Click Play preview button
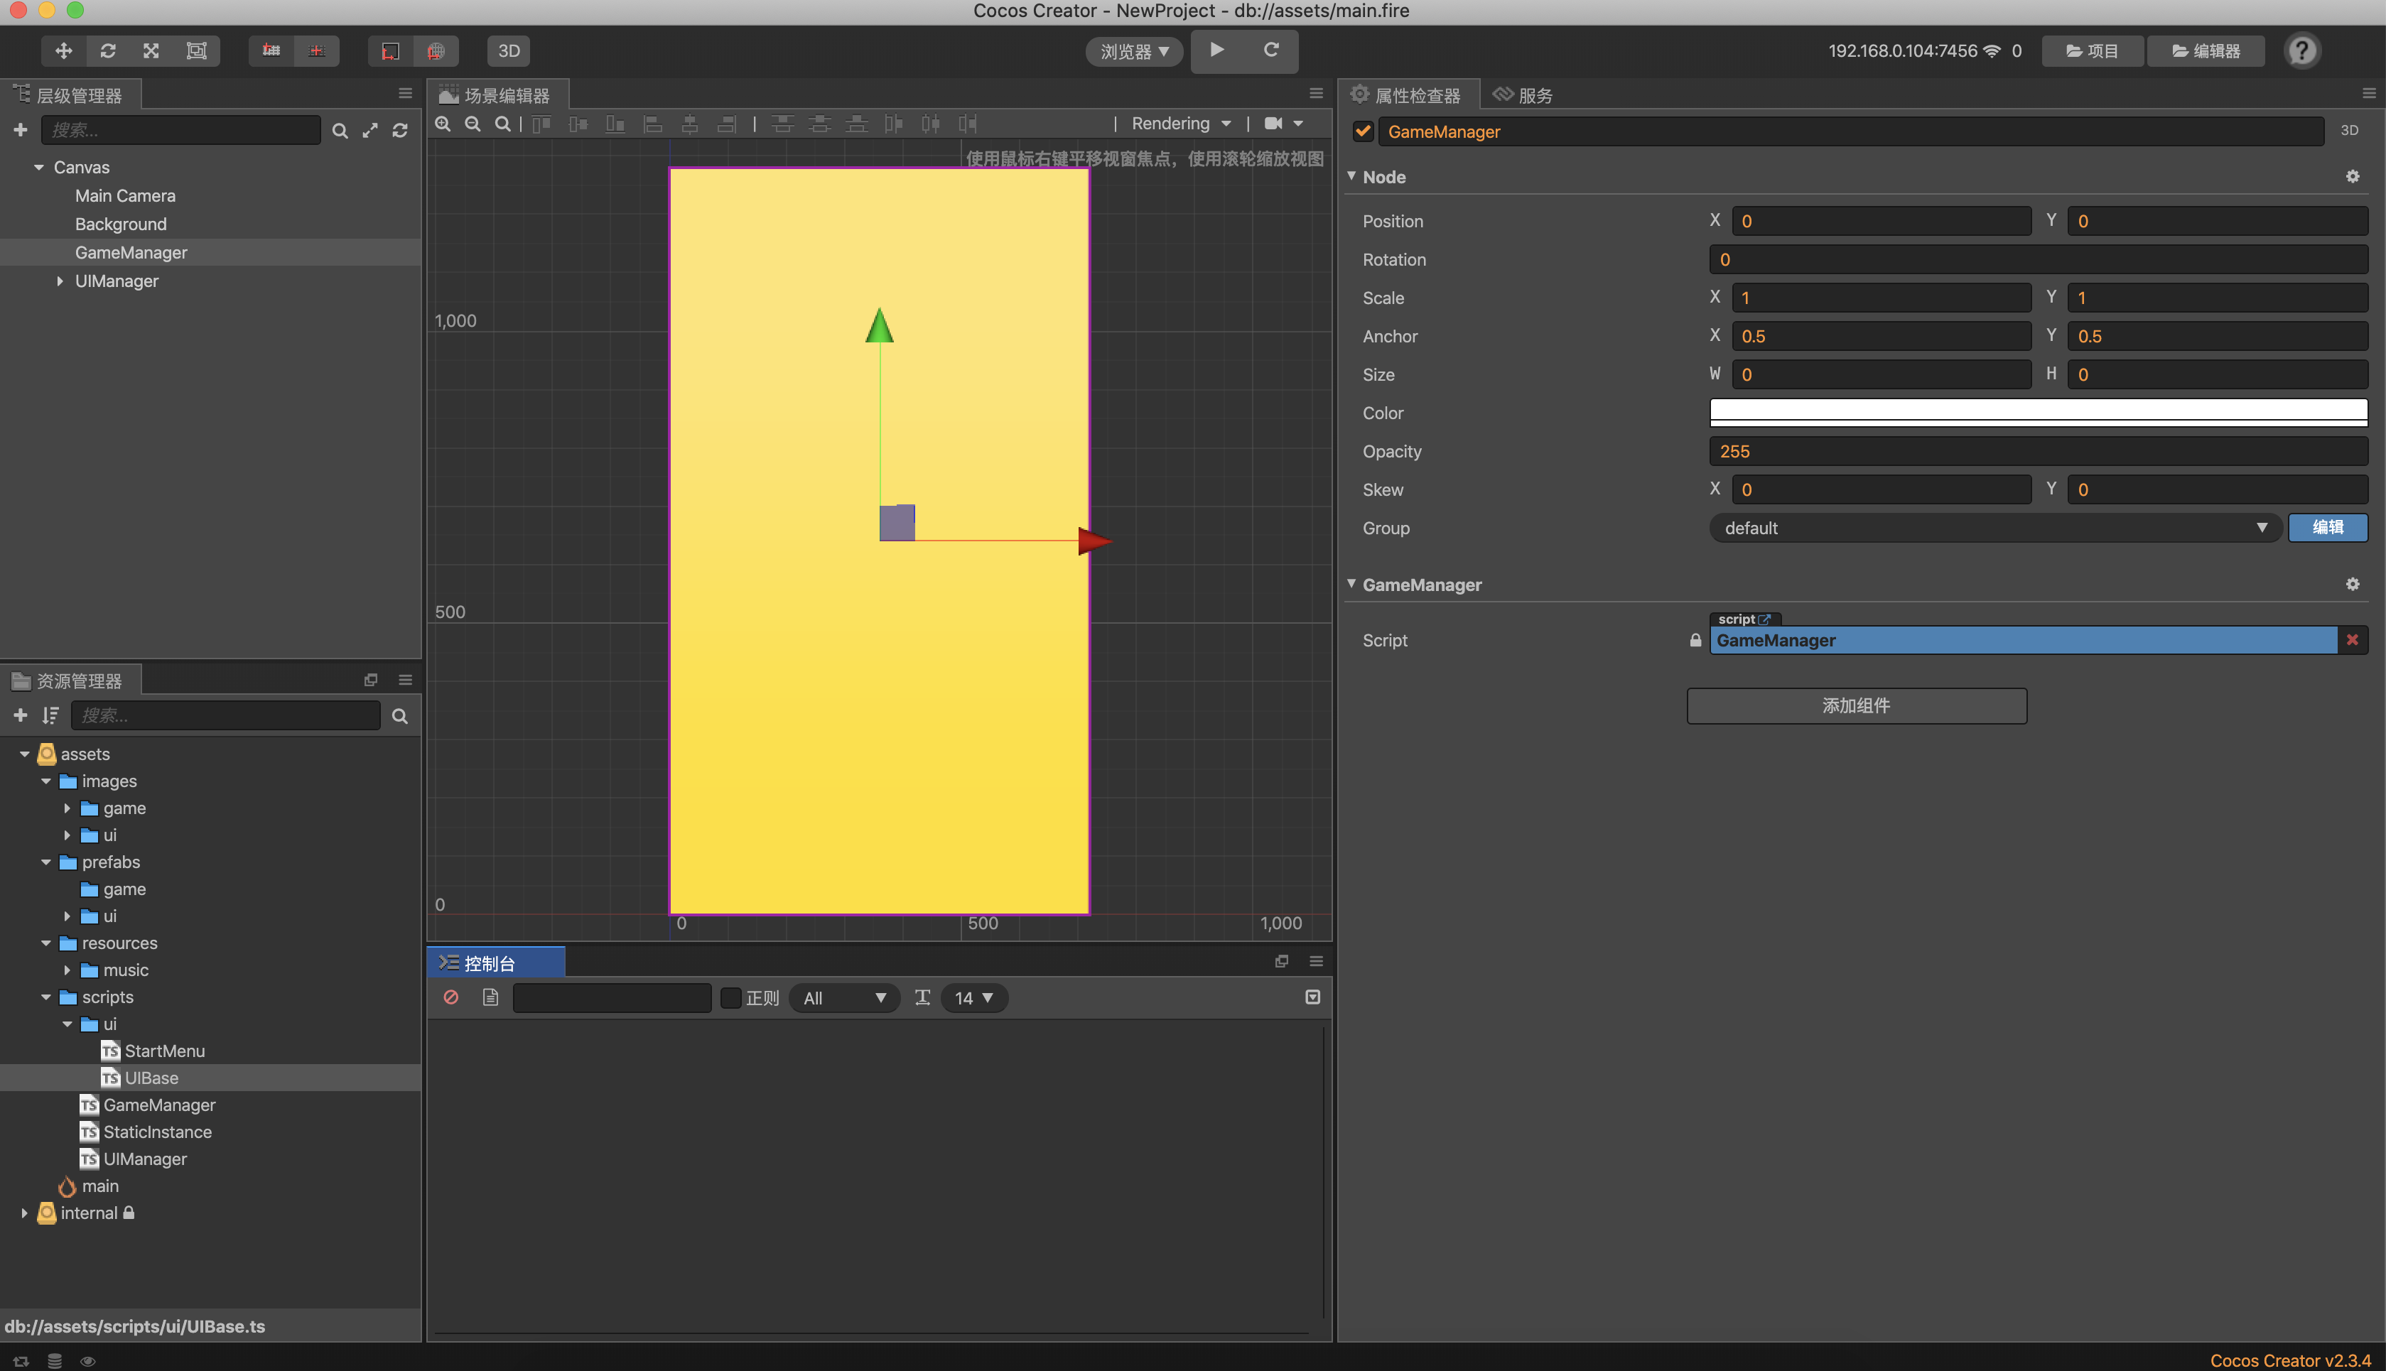 (x=1216, y=50)
